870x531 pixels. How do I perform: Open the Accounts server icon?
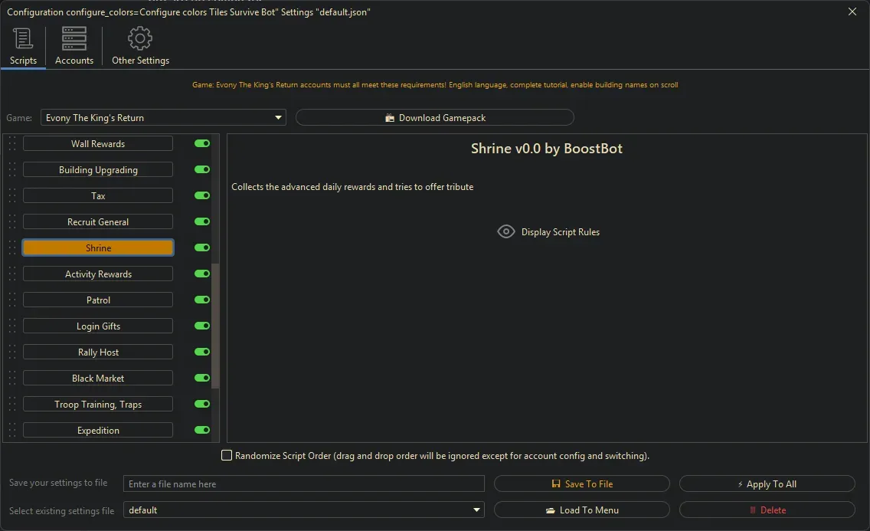click(74, 38)
